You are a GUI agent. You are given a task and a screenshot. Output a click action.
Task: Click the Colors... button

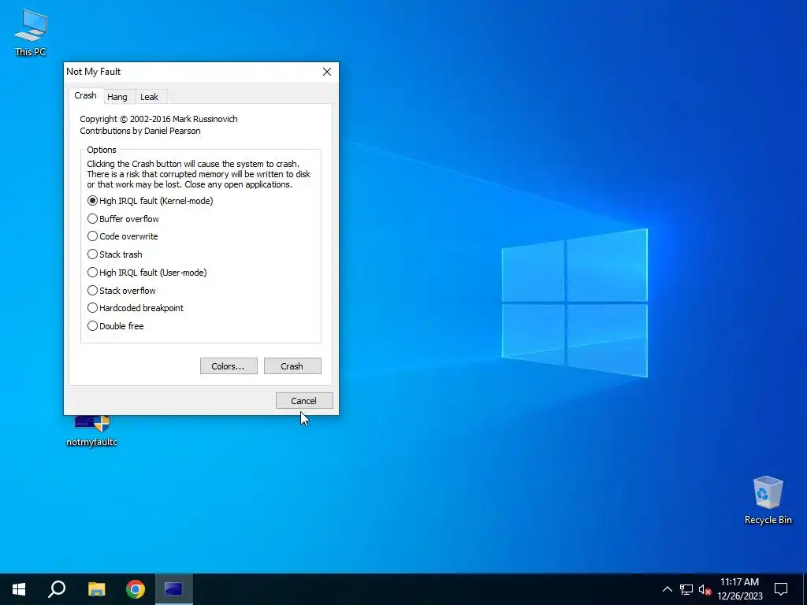pyautogui.click(x=229, y=366)
